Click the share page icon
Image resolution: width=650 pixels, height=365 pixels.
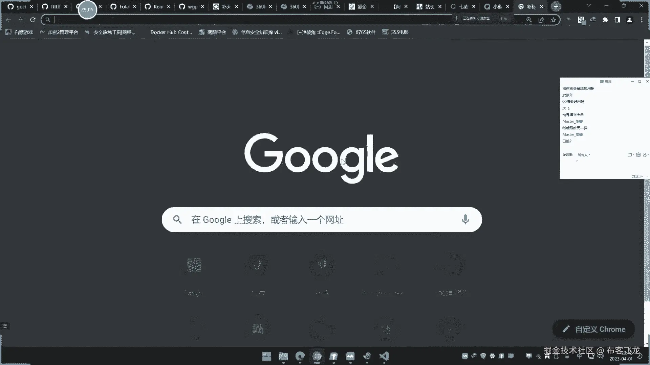click(541, 20)
